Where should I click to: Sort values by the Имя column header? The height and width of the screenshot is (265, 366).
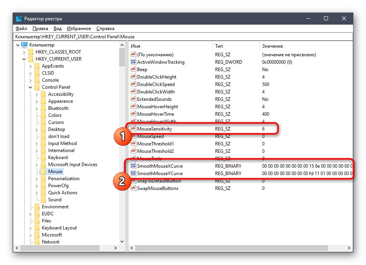coord(170,46)
